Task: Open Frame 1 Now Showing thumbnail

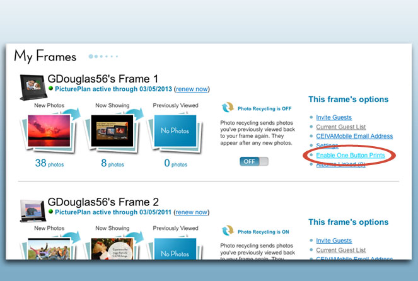Action: tap(112, 131)
